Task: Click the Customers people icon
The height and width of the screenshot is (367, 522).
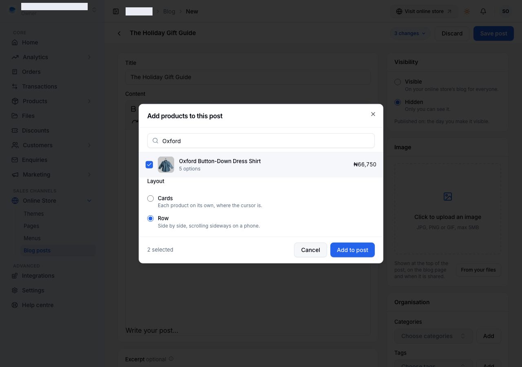Action: tap(15, 145)
